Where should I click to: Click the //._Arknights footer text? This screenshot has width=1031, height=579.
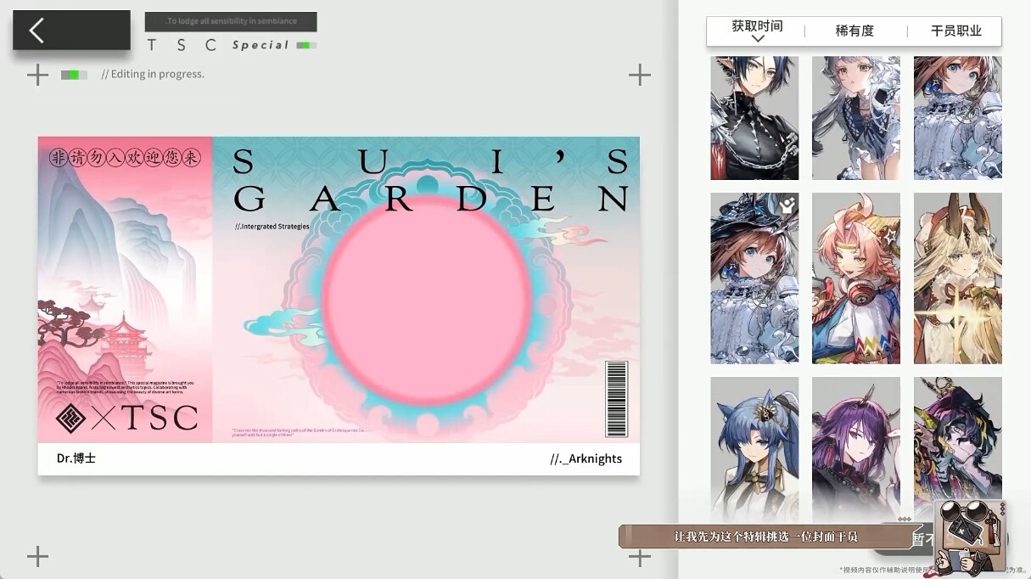click(586, 458)
